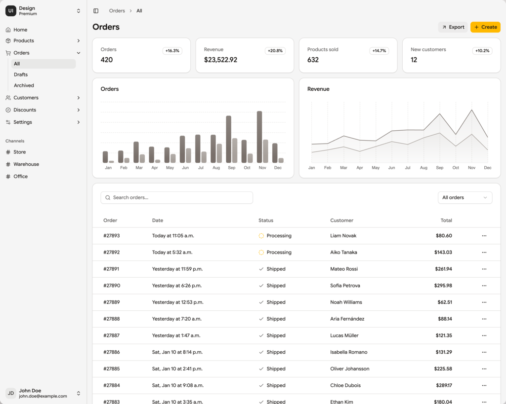Open the John Doe account menu
The height and width of the screenshot is (404, 506).
[x=78, y=393]
